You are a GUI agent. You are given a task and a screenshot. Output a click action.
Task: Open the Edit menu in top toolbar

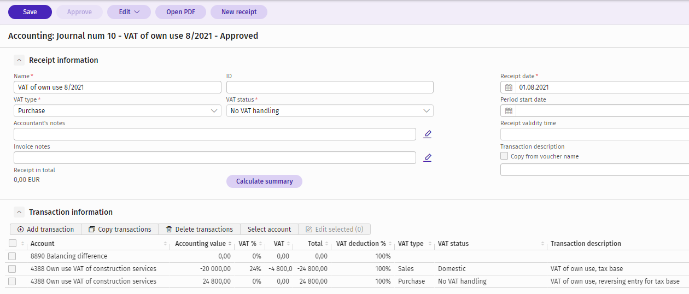[129, 12]
